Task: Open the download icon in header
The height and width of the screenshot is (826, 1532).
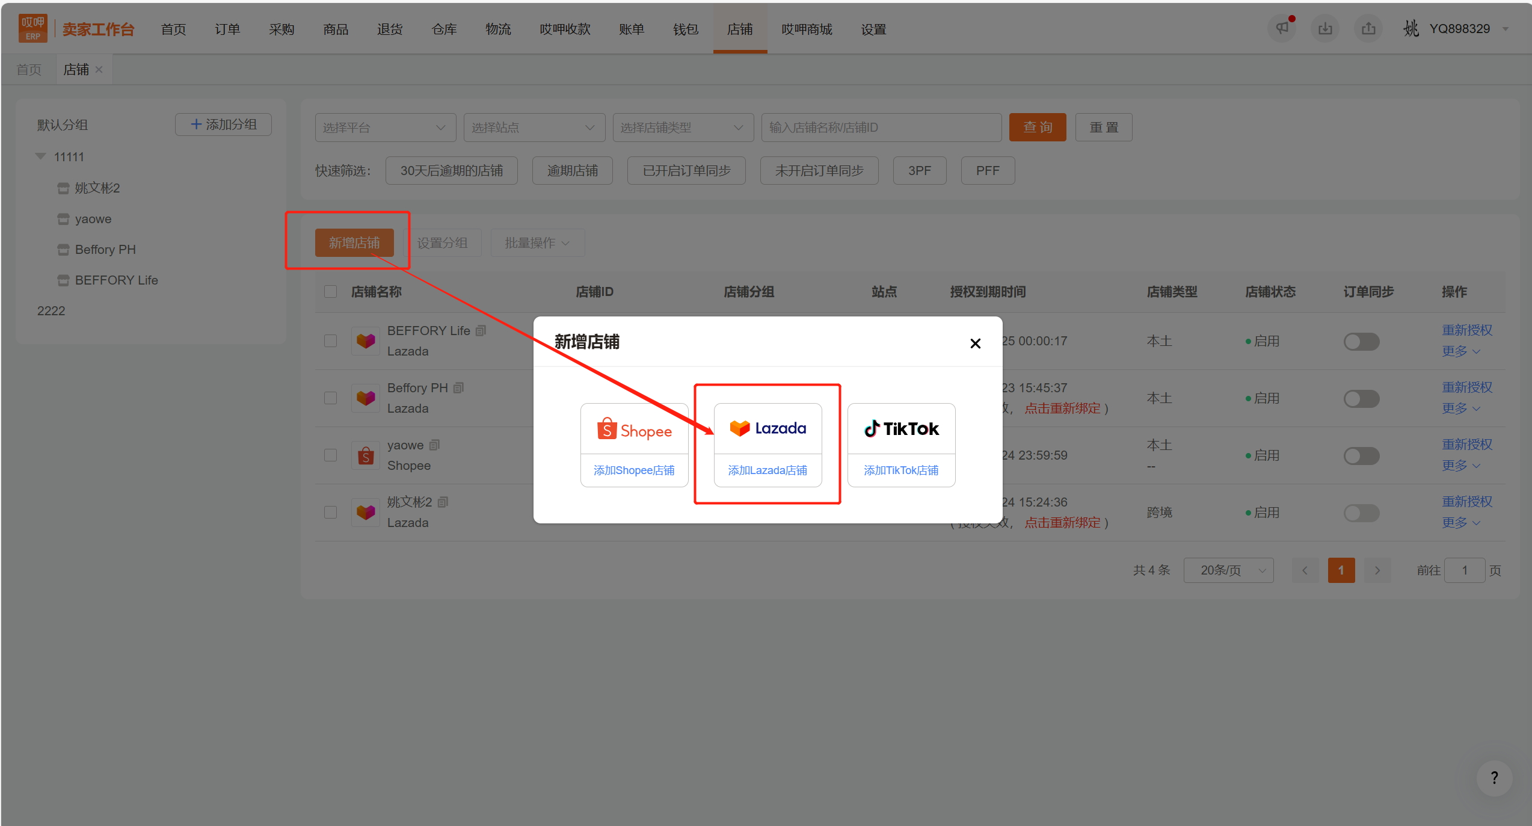Action: pos(1325,28)
